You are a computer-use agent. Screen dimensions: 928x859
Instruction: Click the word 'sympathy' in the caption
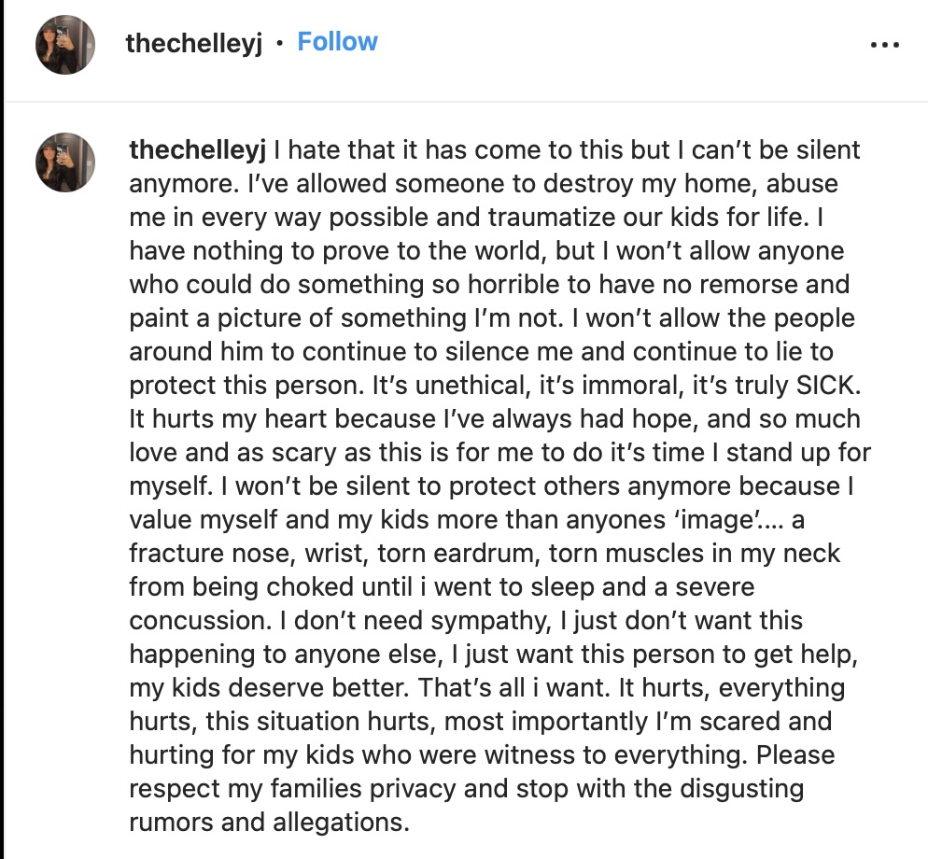[487, 621]
